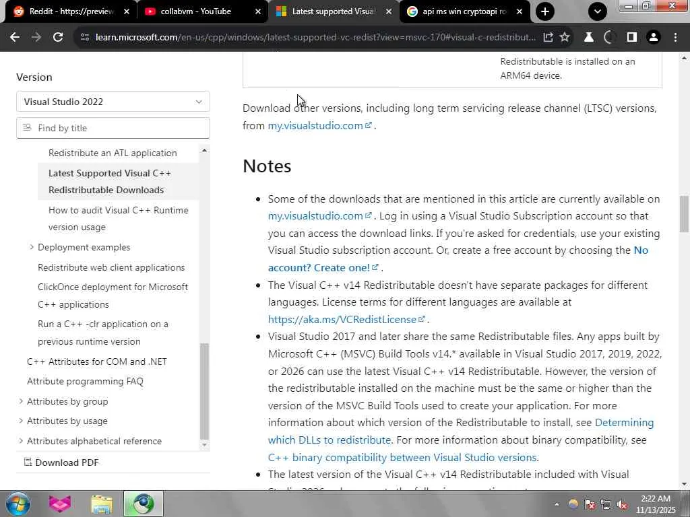
Task: Click the crescent extension icon
Action: click(x=609, y=38)
